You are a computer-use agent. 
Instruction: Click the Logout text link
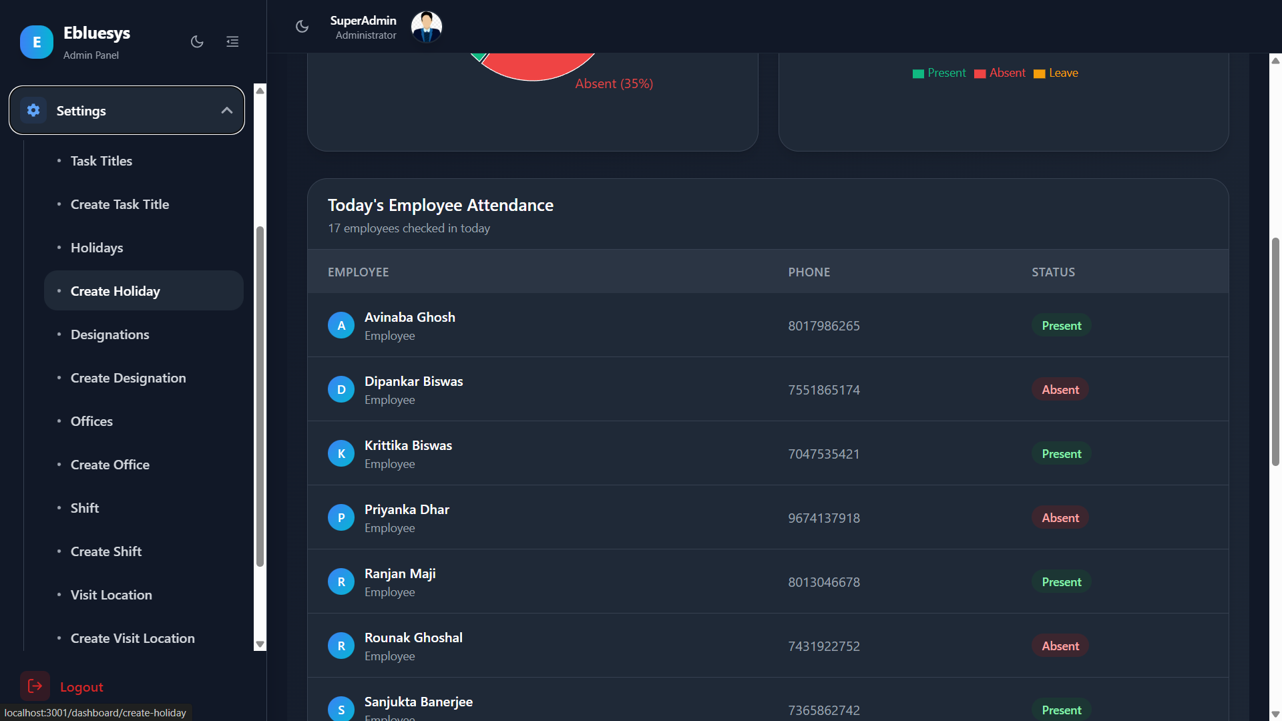point(81,687)
